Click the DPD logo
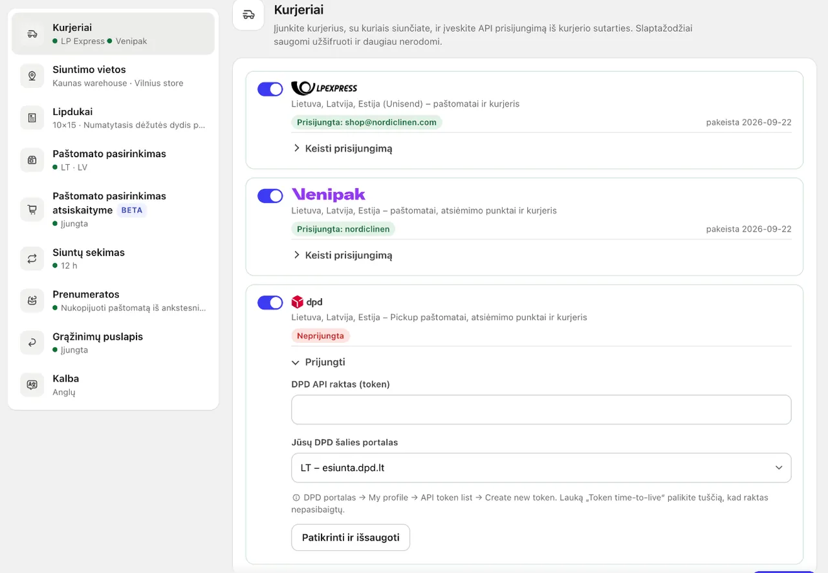Image resolution: width=828 pixels, height=573 pixels. 307,302
